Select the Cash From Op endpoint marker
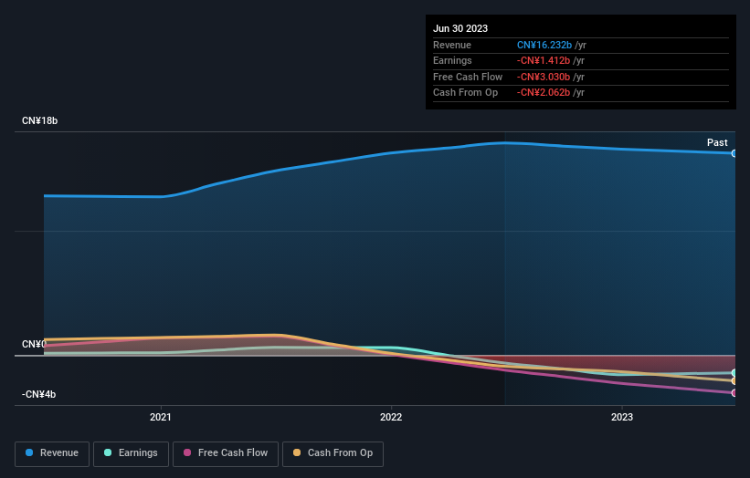The width and height of the screenshot is (750, 478). click(x=734, y=381)
